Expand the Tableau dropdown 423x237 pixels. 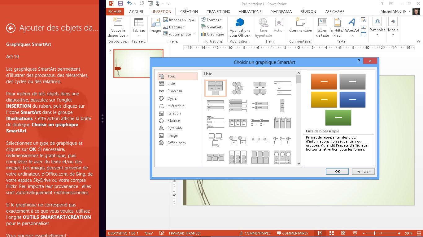(x=138, y=35)
